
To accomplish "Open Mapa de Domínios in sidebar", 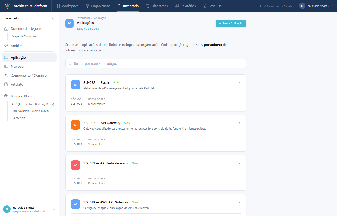I will click(x=24, y=36).
